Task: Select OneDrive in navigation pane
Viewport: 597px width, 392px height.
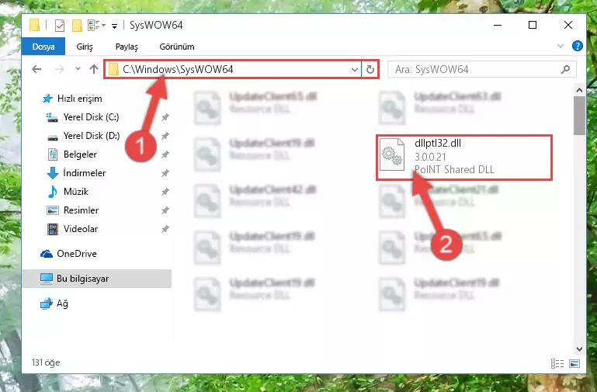Action: (77, 254)
